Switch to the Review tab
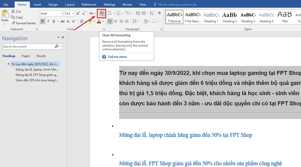 (128, 5)
